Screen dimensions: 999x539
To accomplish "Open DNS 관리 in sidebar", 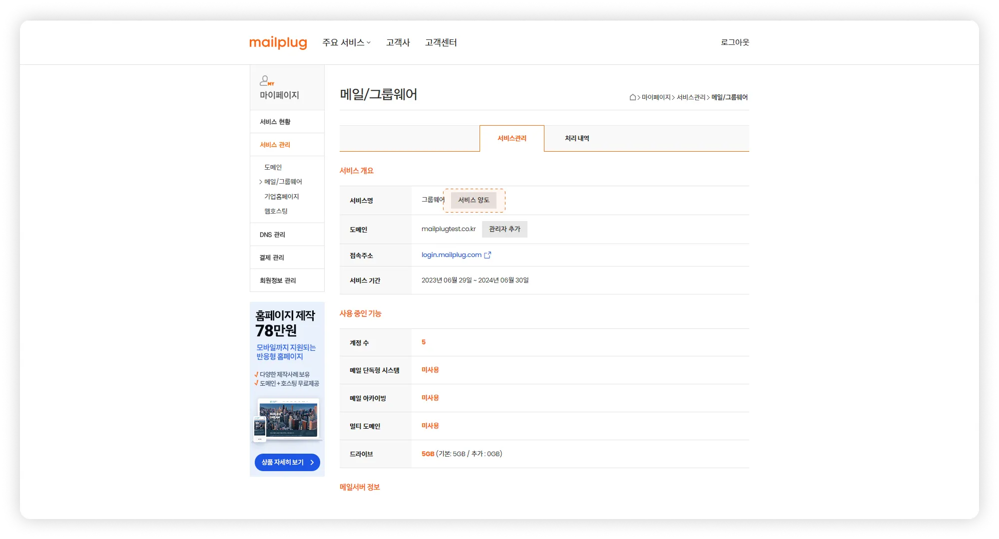I will [272, 235].
